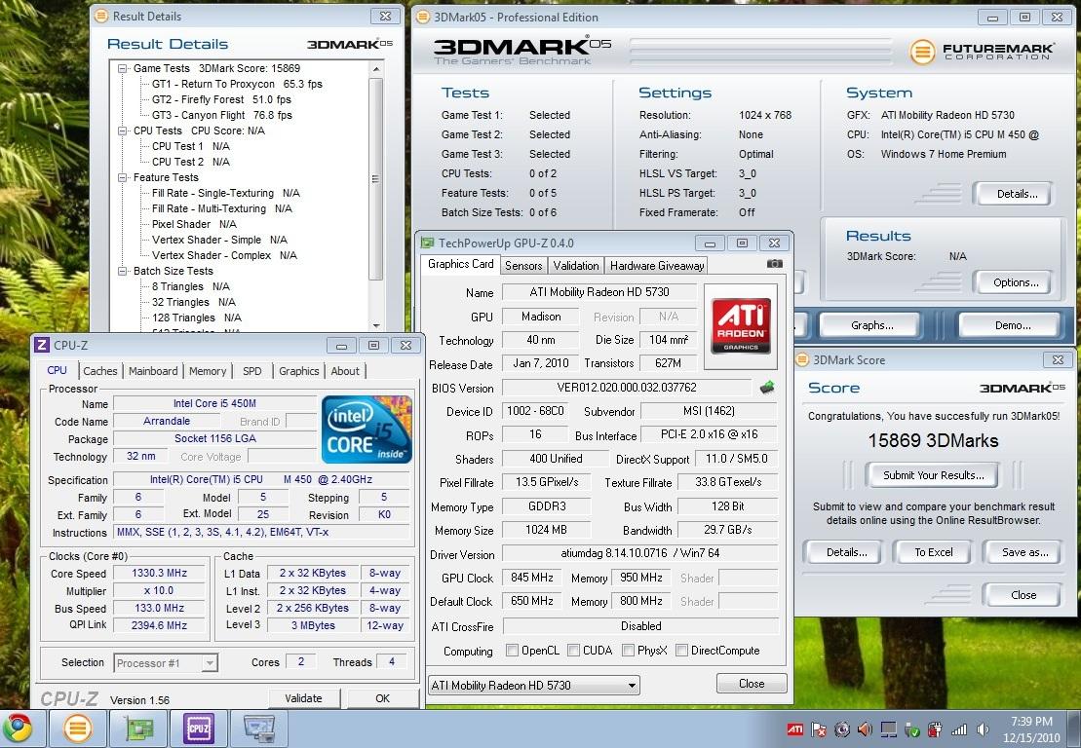Switch to the Graphics tab in CPU-Z
This screenshot has width=1081, height=748.
click(298, 371)
